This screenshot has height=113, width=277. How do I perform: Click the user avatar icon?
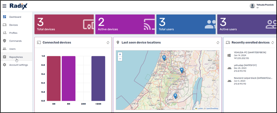tap(252, 6)
